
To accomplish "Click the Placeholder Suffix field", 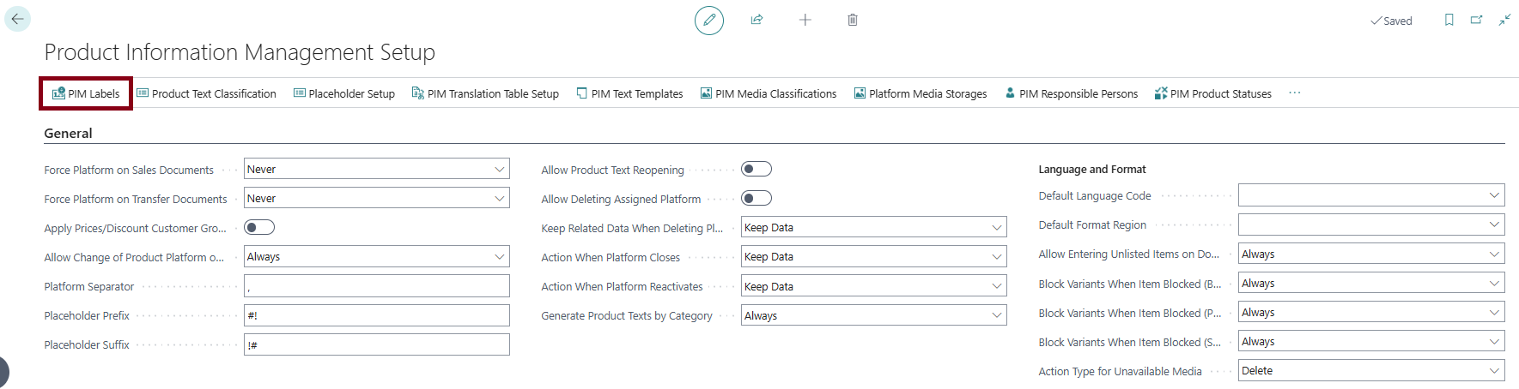I will point(377,344).
